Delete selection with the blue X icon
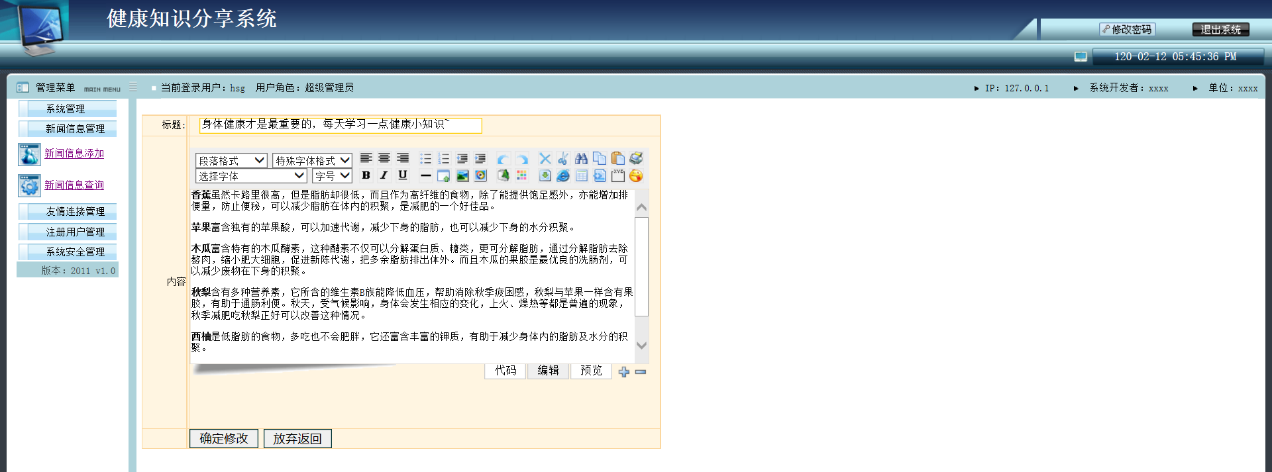 point(545,159)
